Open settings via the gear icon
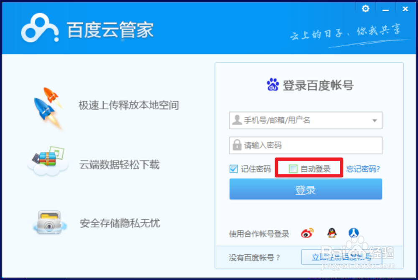This screenshot has height=280, width=418. tap(365, 9)
